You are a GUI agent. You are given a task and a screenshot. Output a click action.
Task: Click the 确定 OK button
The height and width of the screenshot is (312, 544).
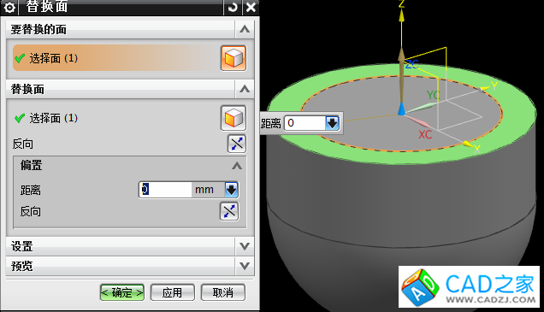click(122, 292)
